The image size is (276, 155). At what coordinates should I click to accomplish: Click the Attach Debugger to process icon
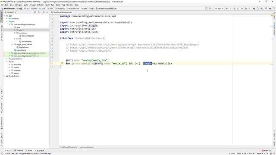tap(246, 9)
